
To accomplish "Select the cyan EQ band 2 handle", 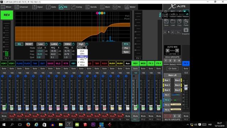I will point(100,13).
